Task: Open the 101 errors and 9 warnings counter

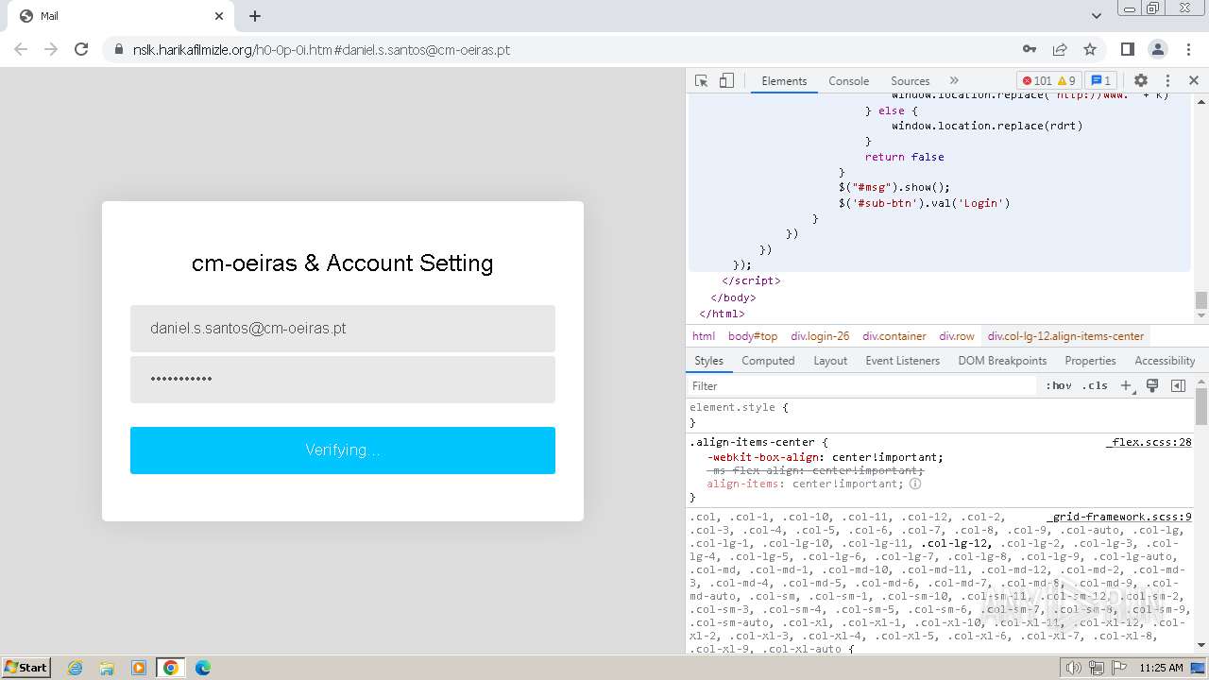Action: pos(1048,80)
